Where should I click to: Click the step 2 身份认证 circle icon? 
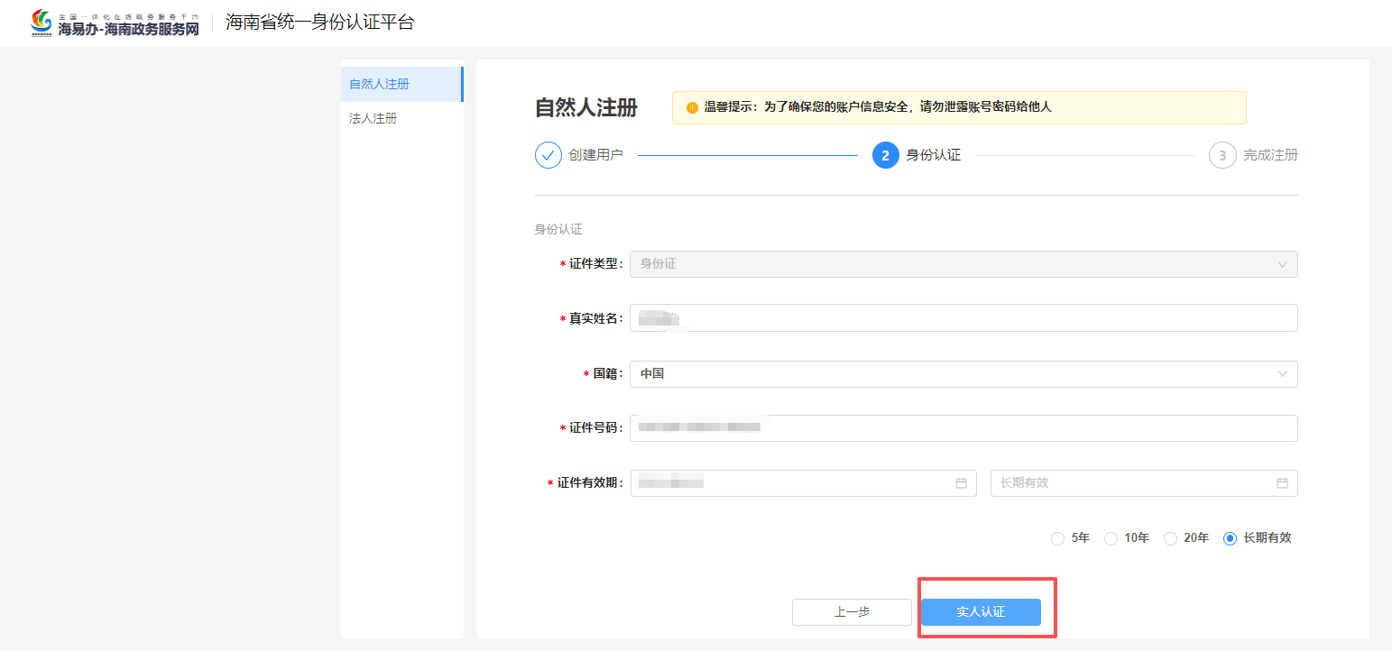(x=886, y=154)
